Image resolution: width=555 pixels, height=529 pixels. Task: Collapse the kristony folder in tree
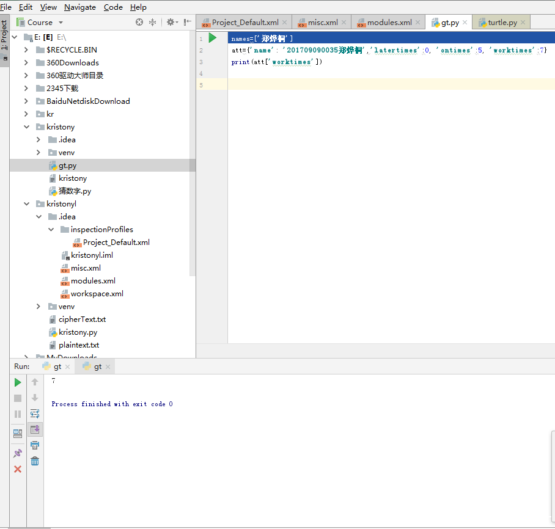pyautogui.click(x=26, y=127)
